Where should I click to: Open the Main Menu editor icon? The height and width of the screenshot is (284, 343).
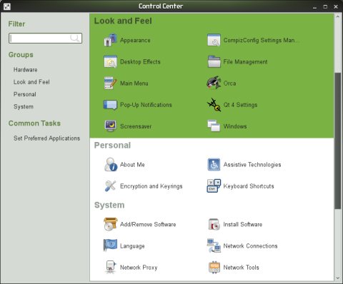110,83
